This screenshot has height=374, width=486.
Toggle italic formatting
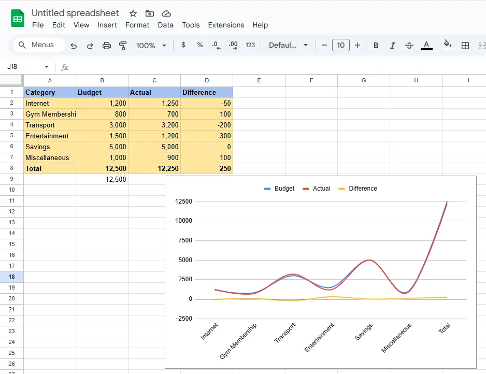point(392,45)
